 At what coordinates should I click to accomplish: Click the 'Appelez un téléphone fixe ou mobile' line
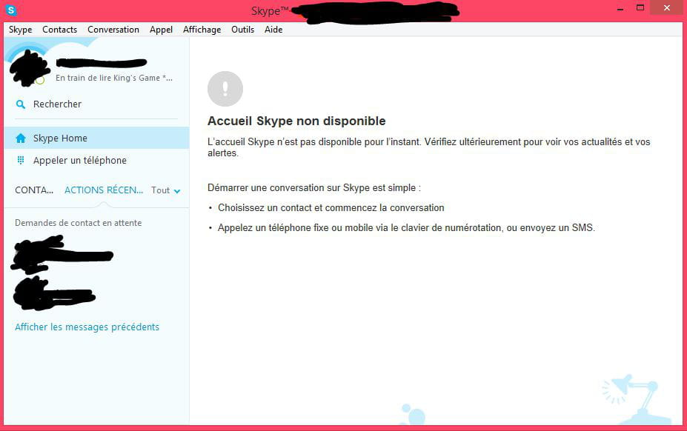[x=406, y=228]
